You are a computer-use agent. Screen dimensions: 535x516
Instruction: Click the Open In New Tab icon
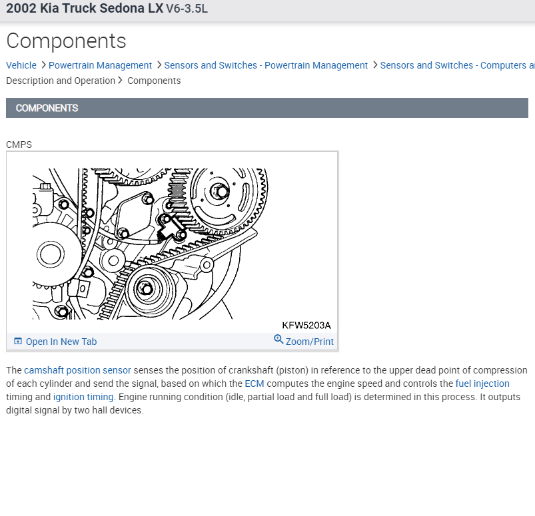click(x=18, y=341)
